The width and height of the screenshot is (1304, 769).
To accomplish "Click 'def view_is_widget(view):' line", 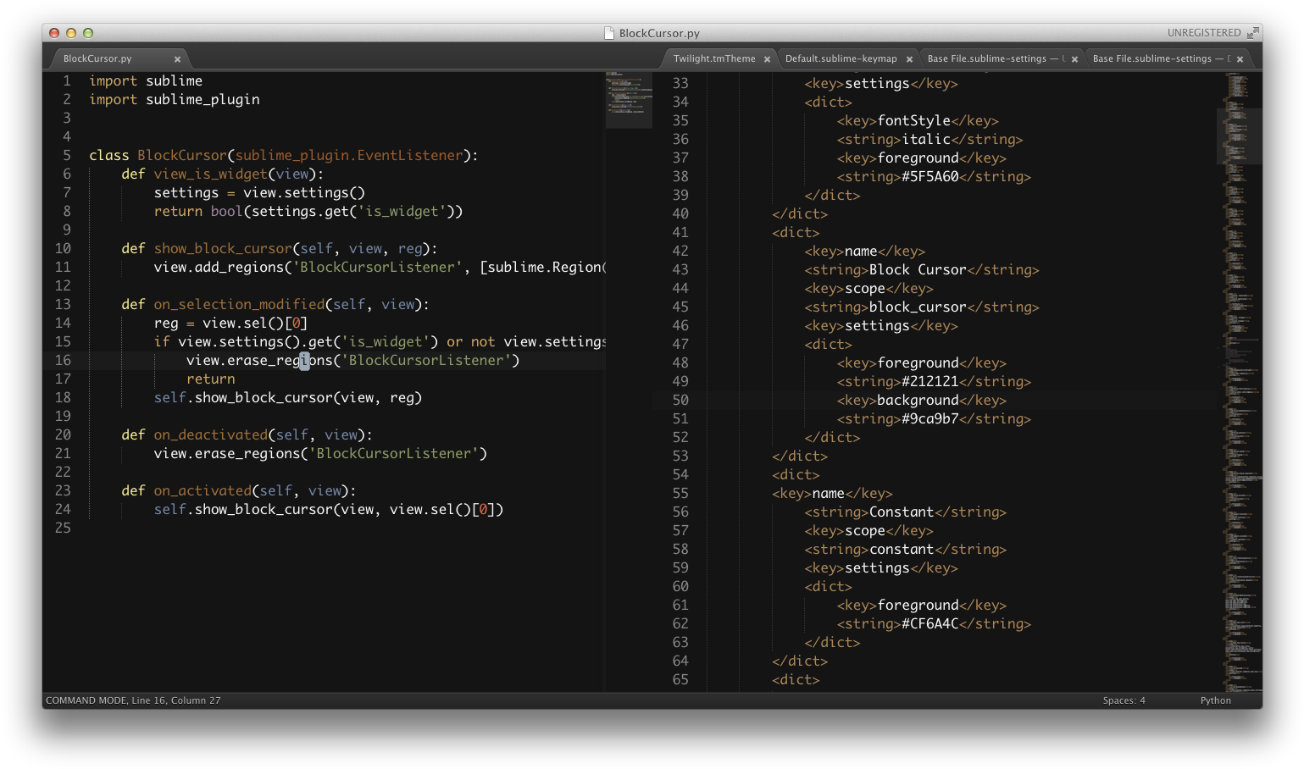I will (223, 174).
